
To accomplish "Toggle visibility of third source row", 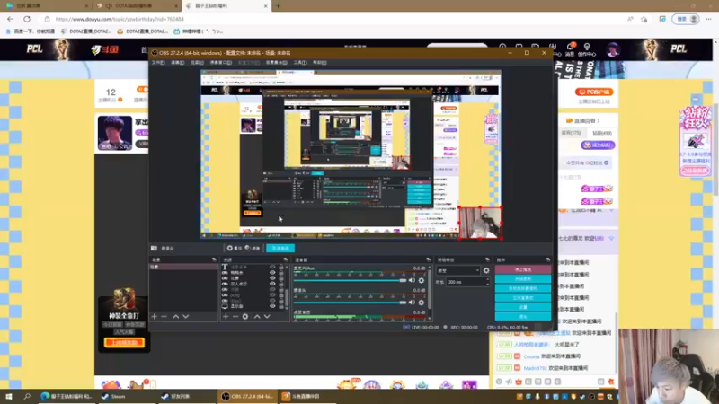I will point(272,278).
